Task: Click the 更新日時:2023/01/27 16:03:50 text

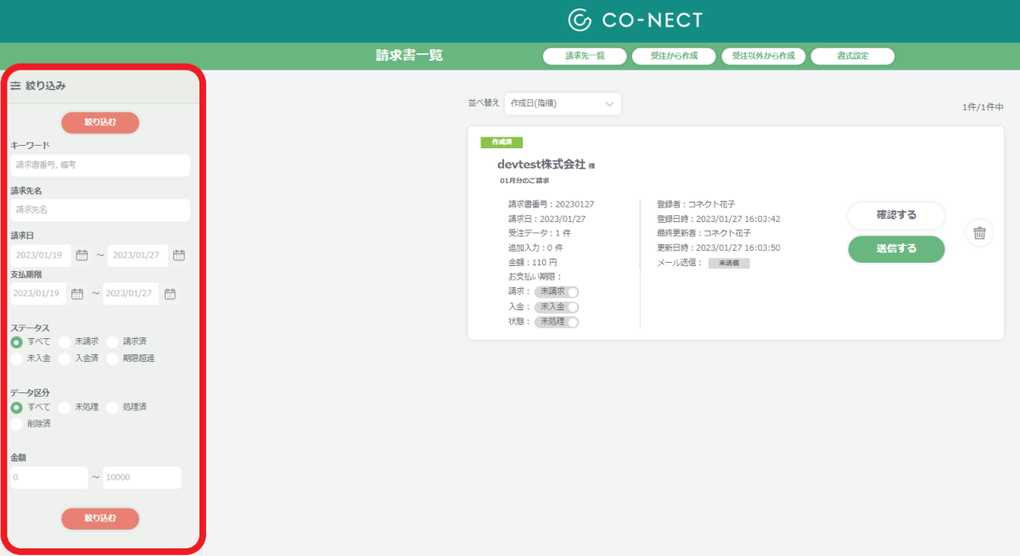Action: click(x=719, y=247)
